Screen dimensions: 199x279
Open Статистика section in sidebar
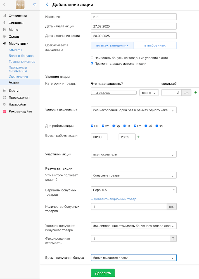coord(18,16)
